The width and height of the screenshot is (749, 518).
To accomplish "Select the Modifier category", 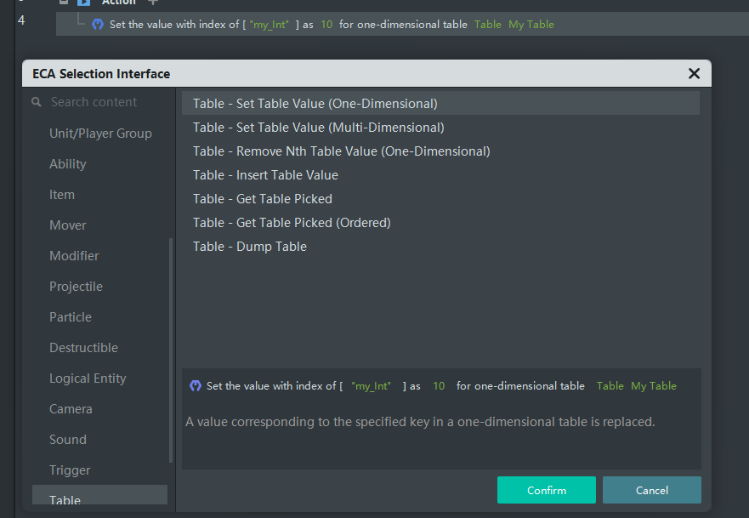I will click(74, 256).
